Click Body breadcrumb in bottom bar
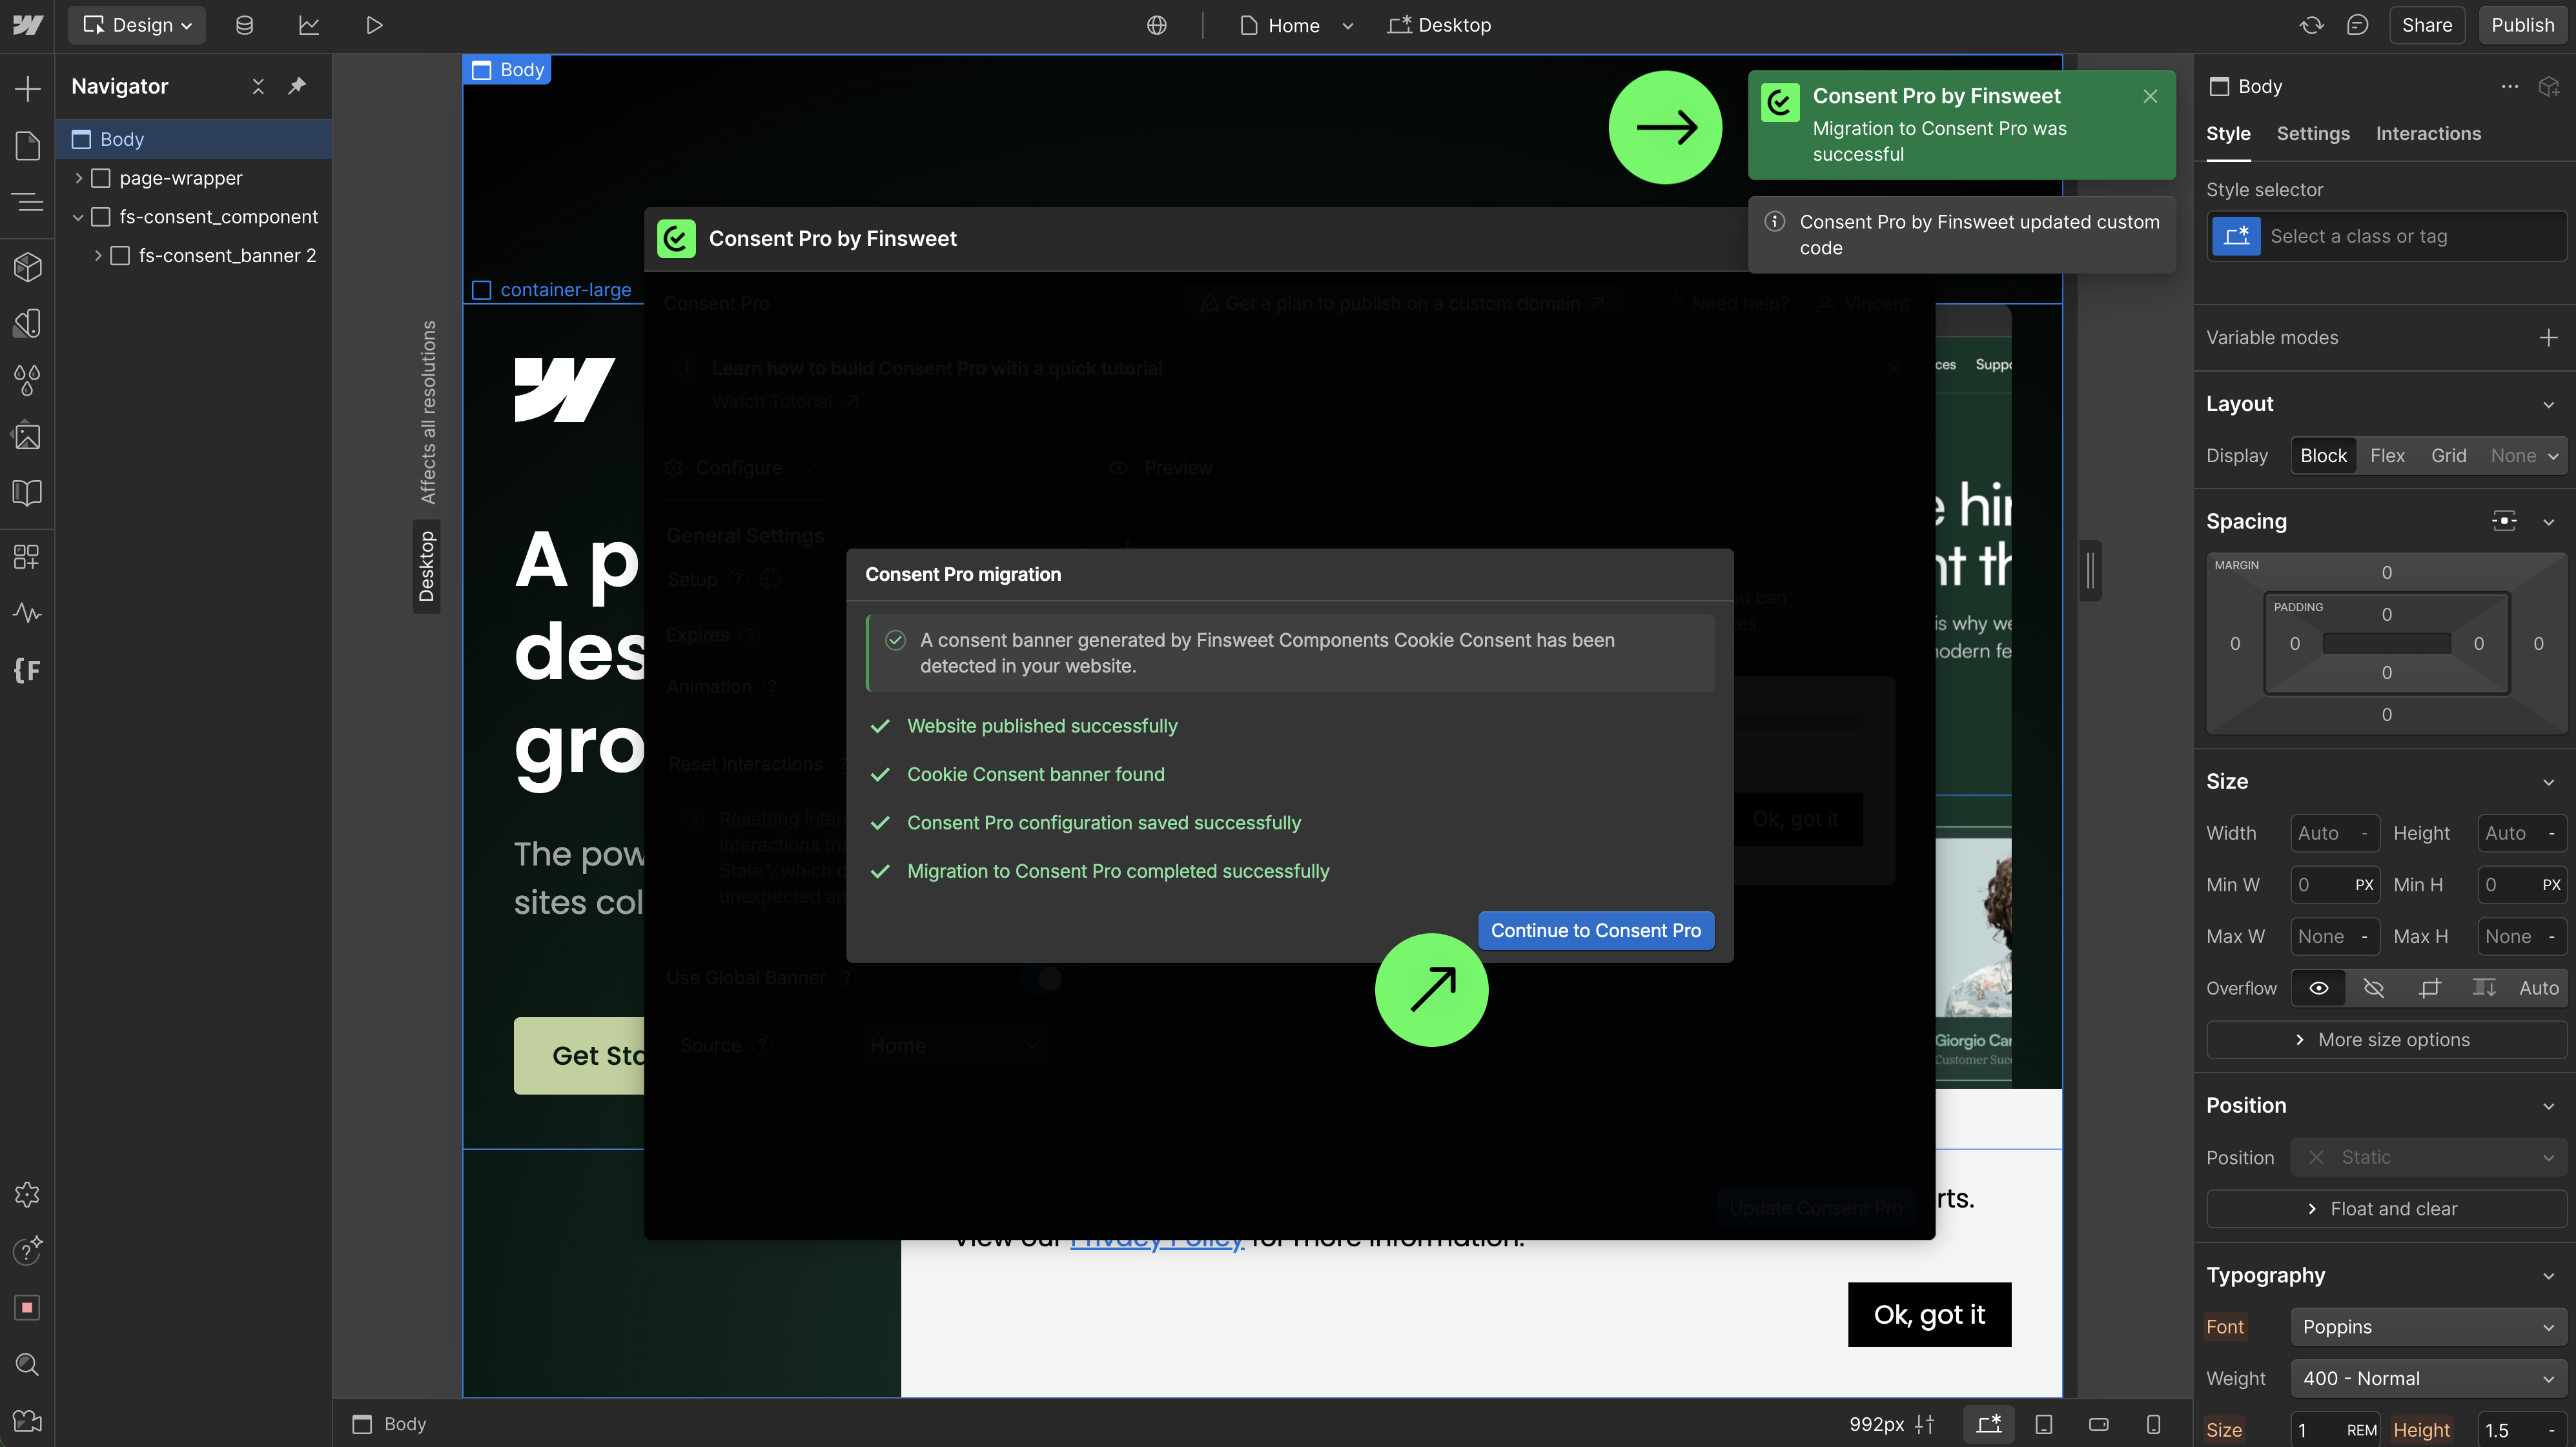Viewport: 2576px width, 1447px height. click(x=390, y=1423)
